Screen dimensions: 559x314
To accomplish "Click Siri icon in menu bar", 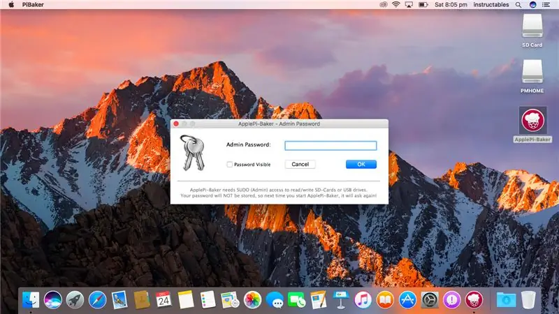I will click(532, 5).
